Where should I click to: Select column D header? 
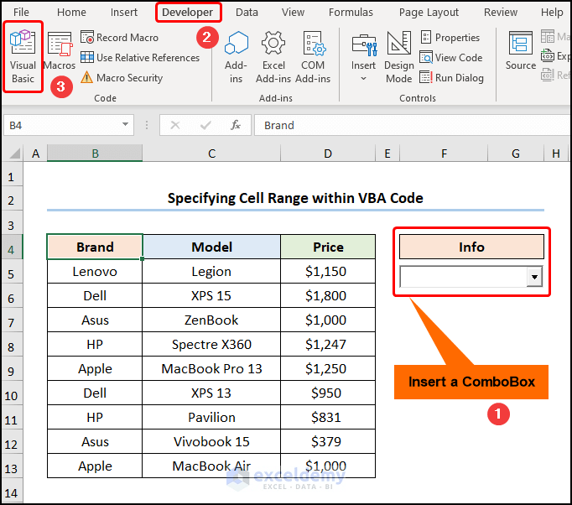328,154
